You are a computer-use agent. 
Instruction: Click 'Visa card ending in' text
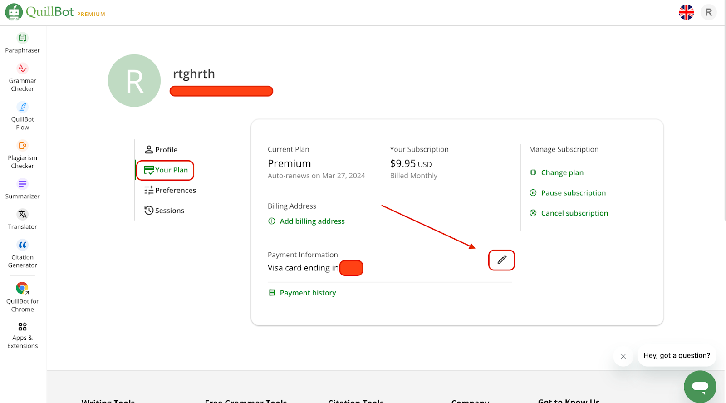pyautogui.click(x=303, y=268)
